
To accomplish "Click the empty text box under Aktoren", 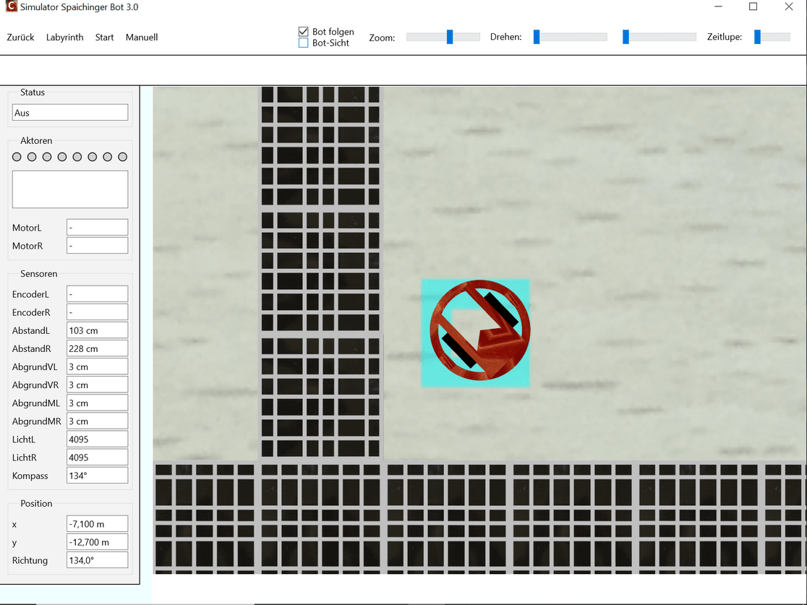I will (x=70, y=189).
